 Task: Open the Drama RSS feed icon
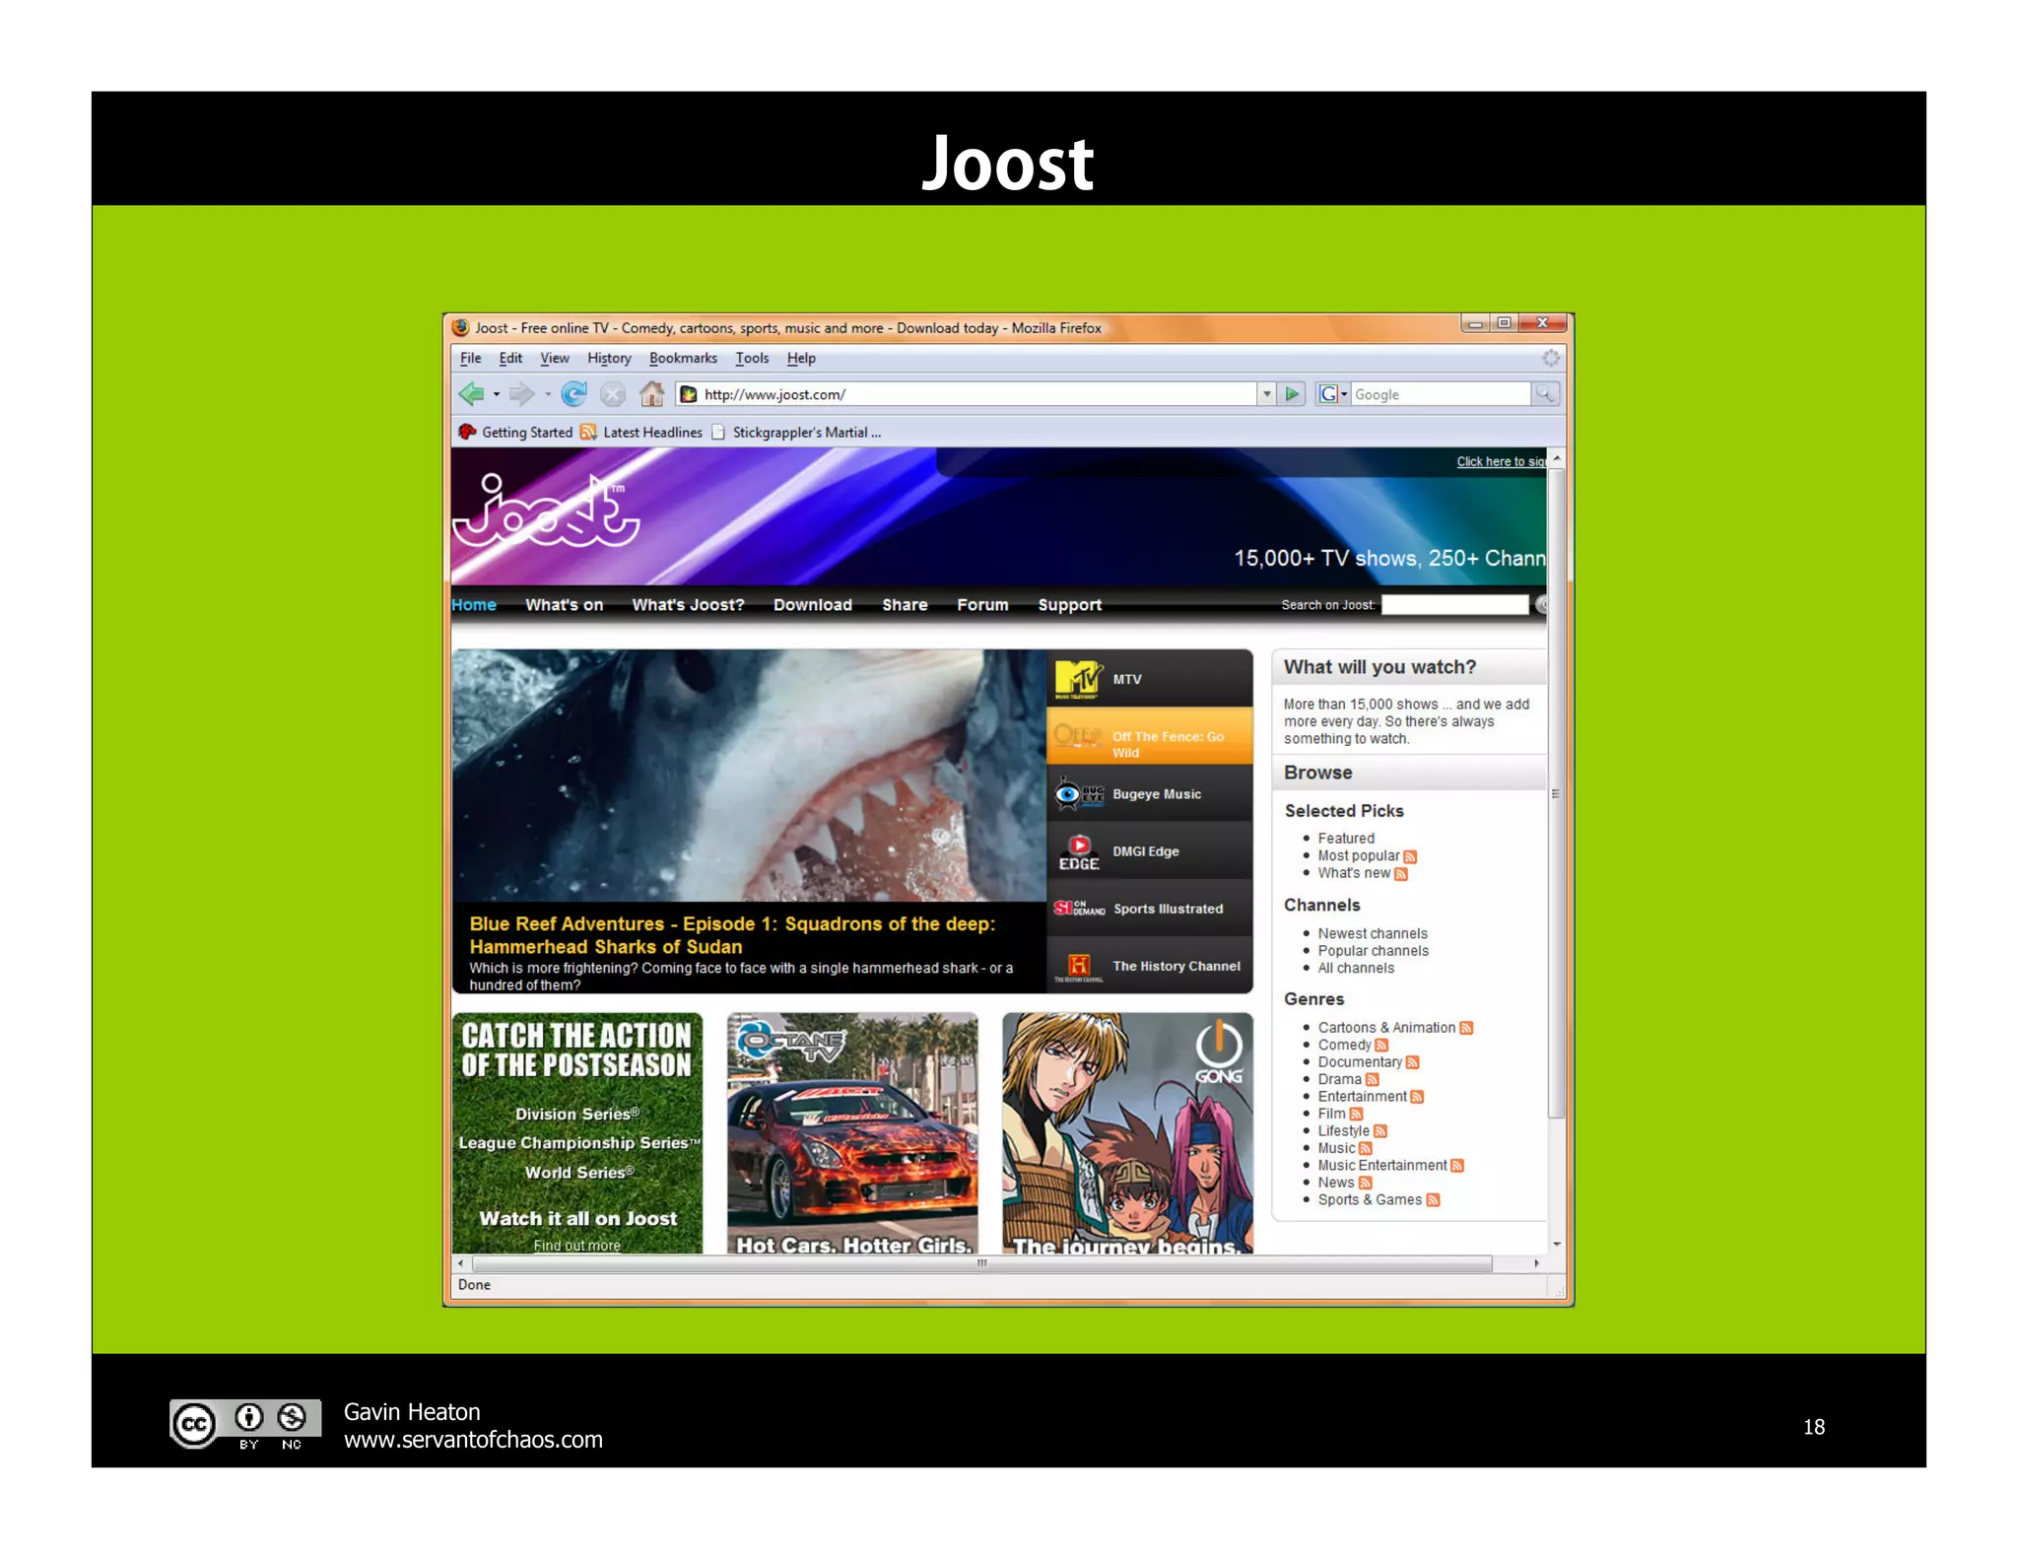coord(1372,1079)
